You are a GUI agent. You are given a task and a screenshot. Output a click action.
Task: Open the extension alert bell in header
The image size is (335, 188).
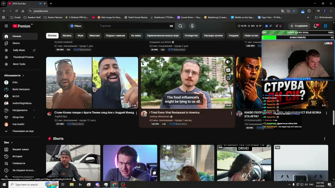click(281, 26)
